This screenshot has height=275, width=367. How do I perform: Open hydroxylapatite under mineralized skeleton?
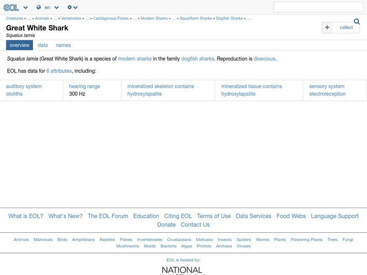(145, 94)
